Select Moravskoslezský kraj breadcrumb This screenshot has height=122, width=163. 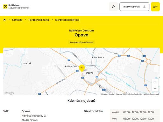coord(67,20)
